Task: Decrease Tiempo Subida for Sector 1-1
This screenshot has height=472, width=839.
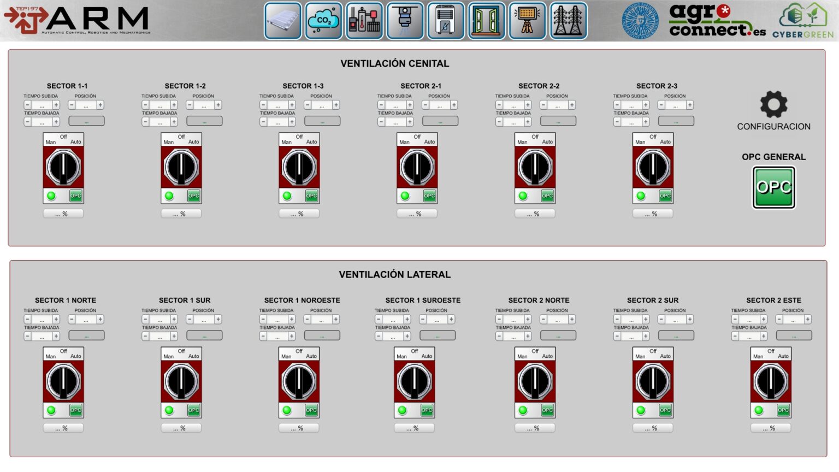Action: pyautogui.click(x=27, y=105)
